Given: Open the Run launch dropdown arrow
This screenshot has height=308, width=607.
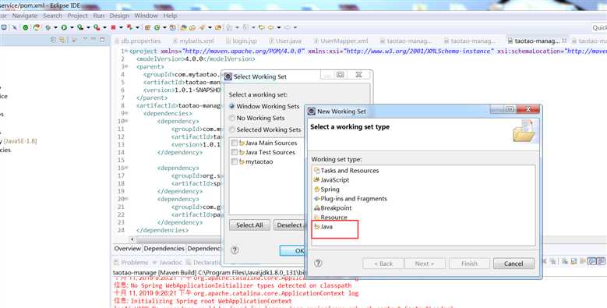Looking at the screenshot, I should tap(72, 28).
